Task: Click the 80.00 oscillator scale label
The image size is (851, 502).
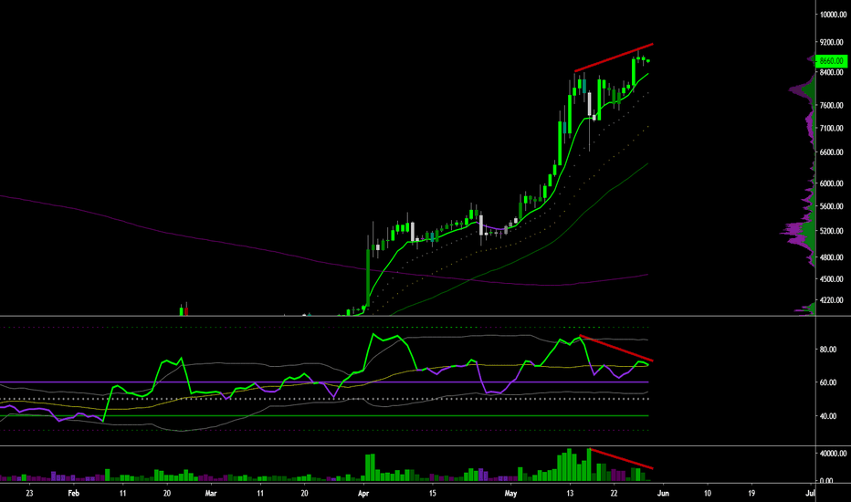Action: (x=828, y=350)
